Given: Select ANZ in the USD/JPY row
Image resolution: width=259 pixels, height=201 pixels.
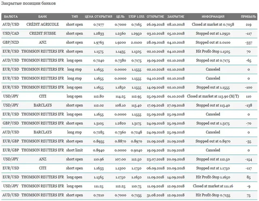Looking at the screenshot, I should pos(42,159).
